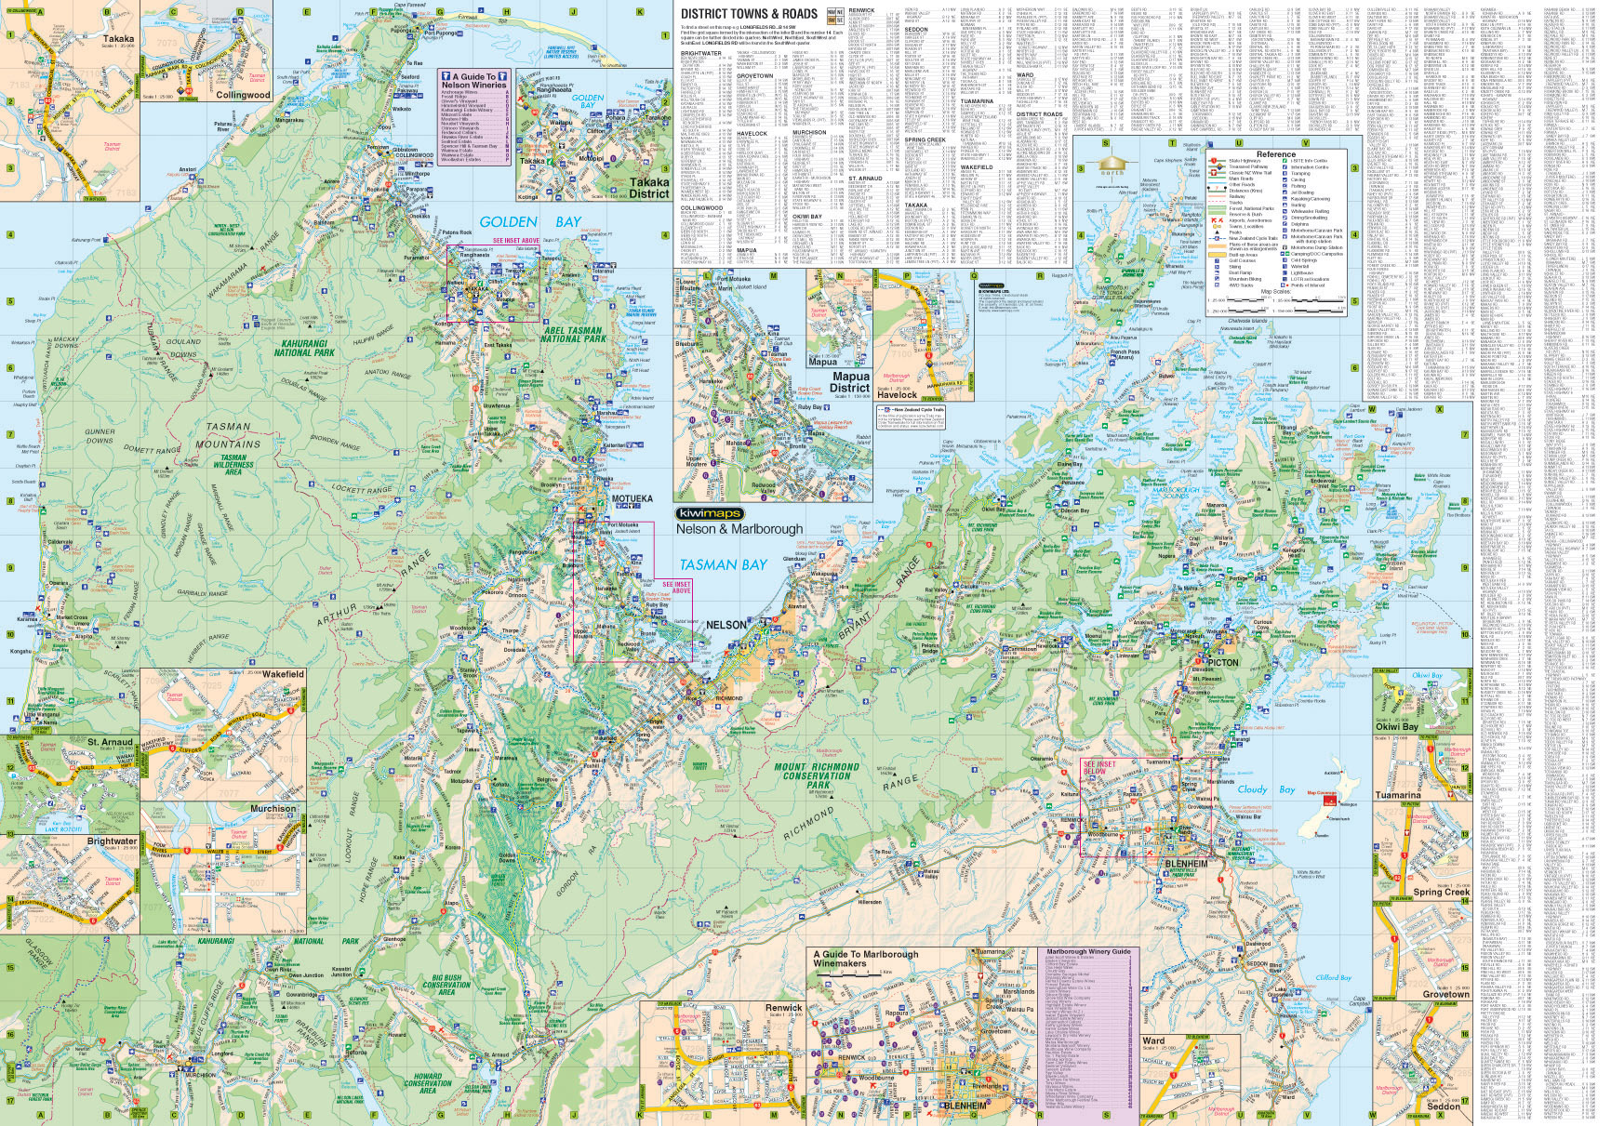Click the 'BIG BUSH CONSERVATION AREA' label
The image size is (1611, 1126).
coord(447,985)
